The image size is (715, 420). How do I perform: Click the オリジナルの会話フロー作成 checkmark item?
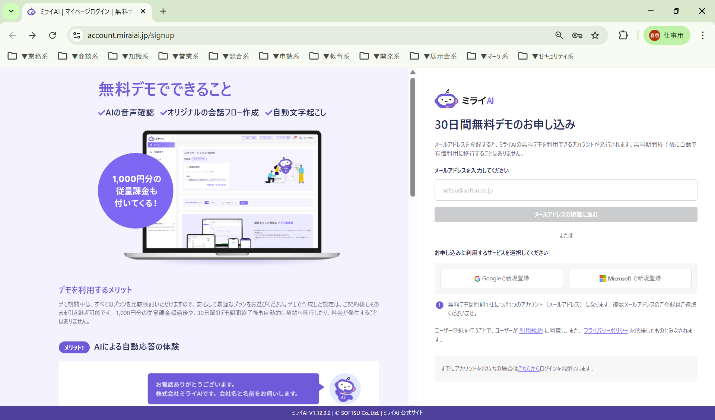tap(209, 112)
